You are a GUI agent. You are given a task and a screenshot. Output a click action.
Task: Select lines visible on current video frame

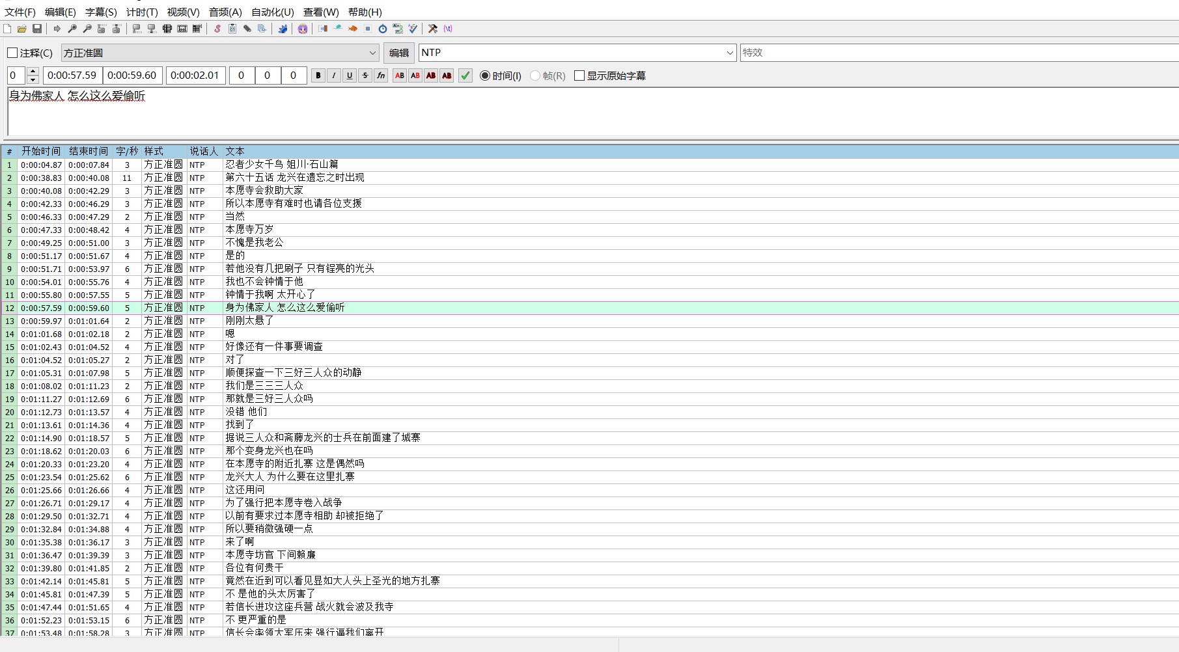pyautogui.click(x=167, y=29)
